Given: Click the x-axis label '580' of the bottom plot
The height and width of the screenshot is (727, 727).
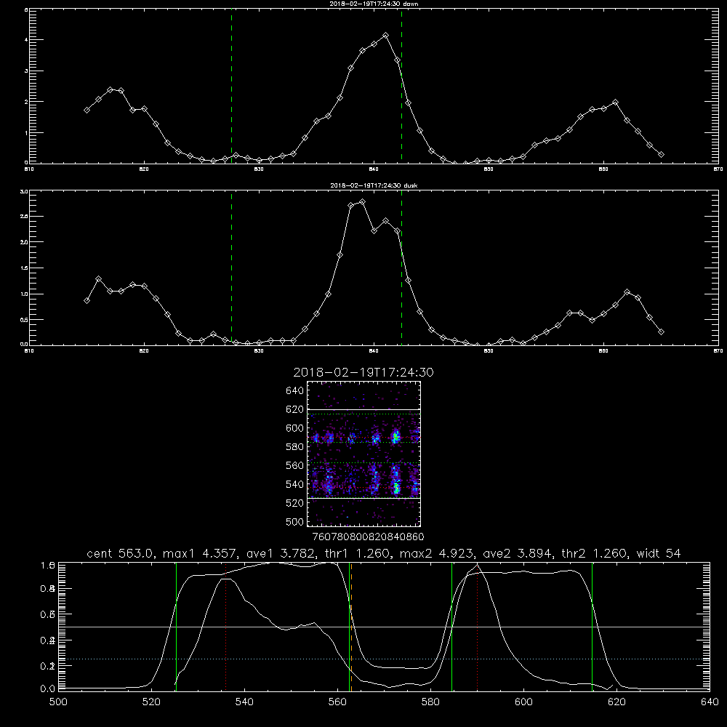Looking at the screenshot, I should 430,702.
